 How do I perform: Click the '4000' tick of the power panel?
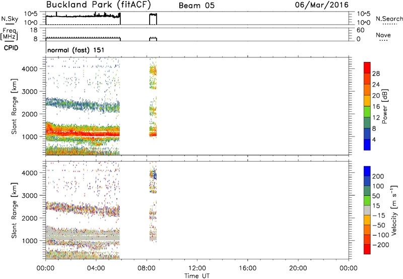(x=30, y=69)
